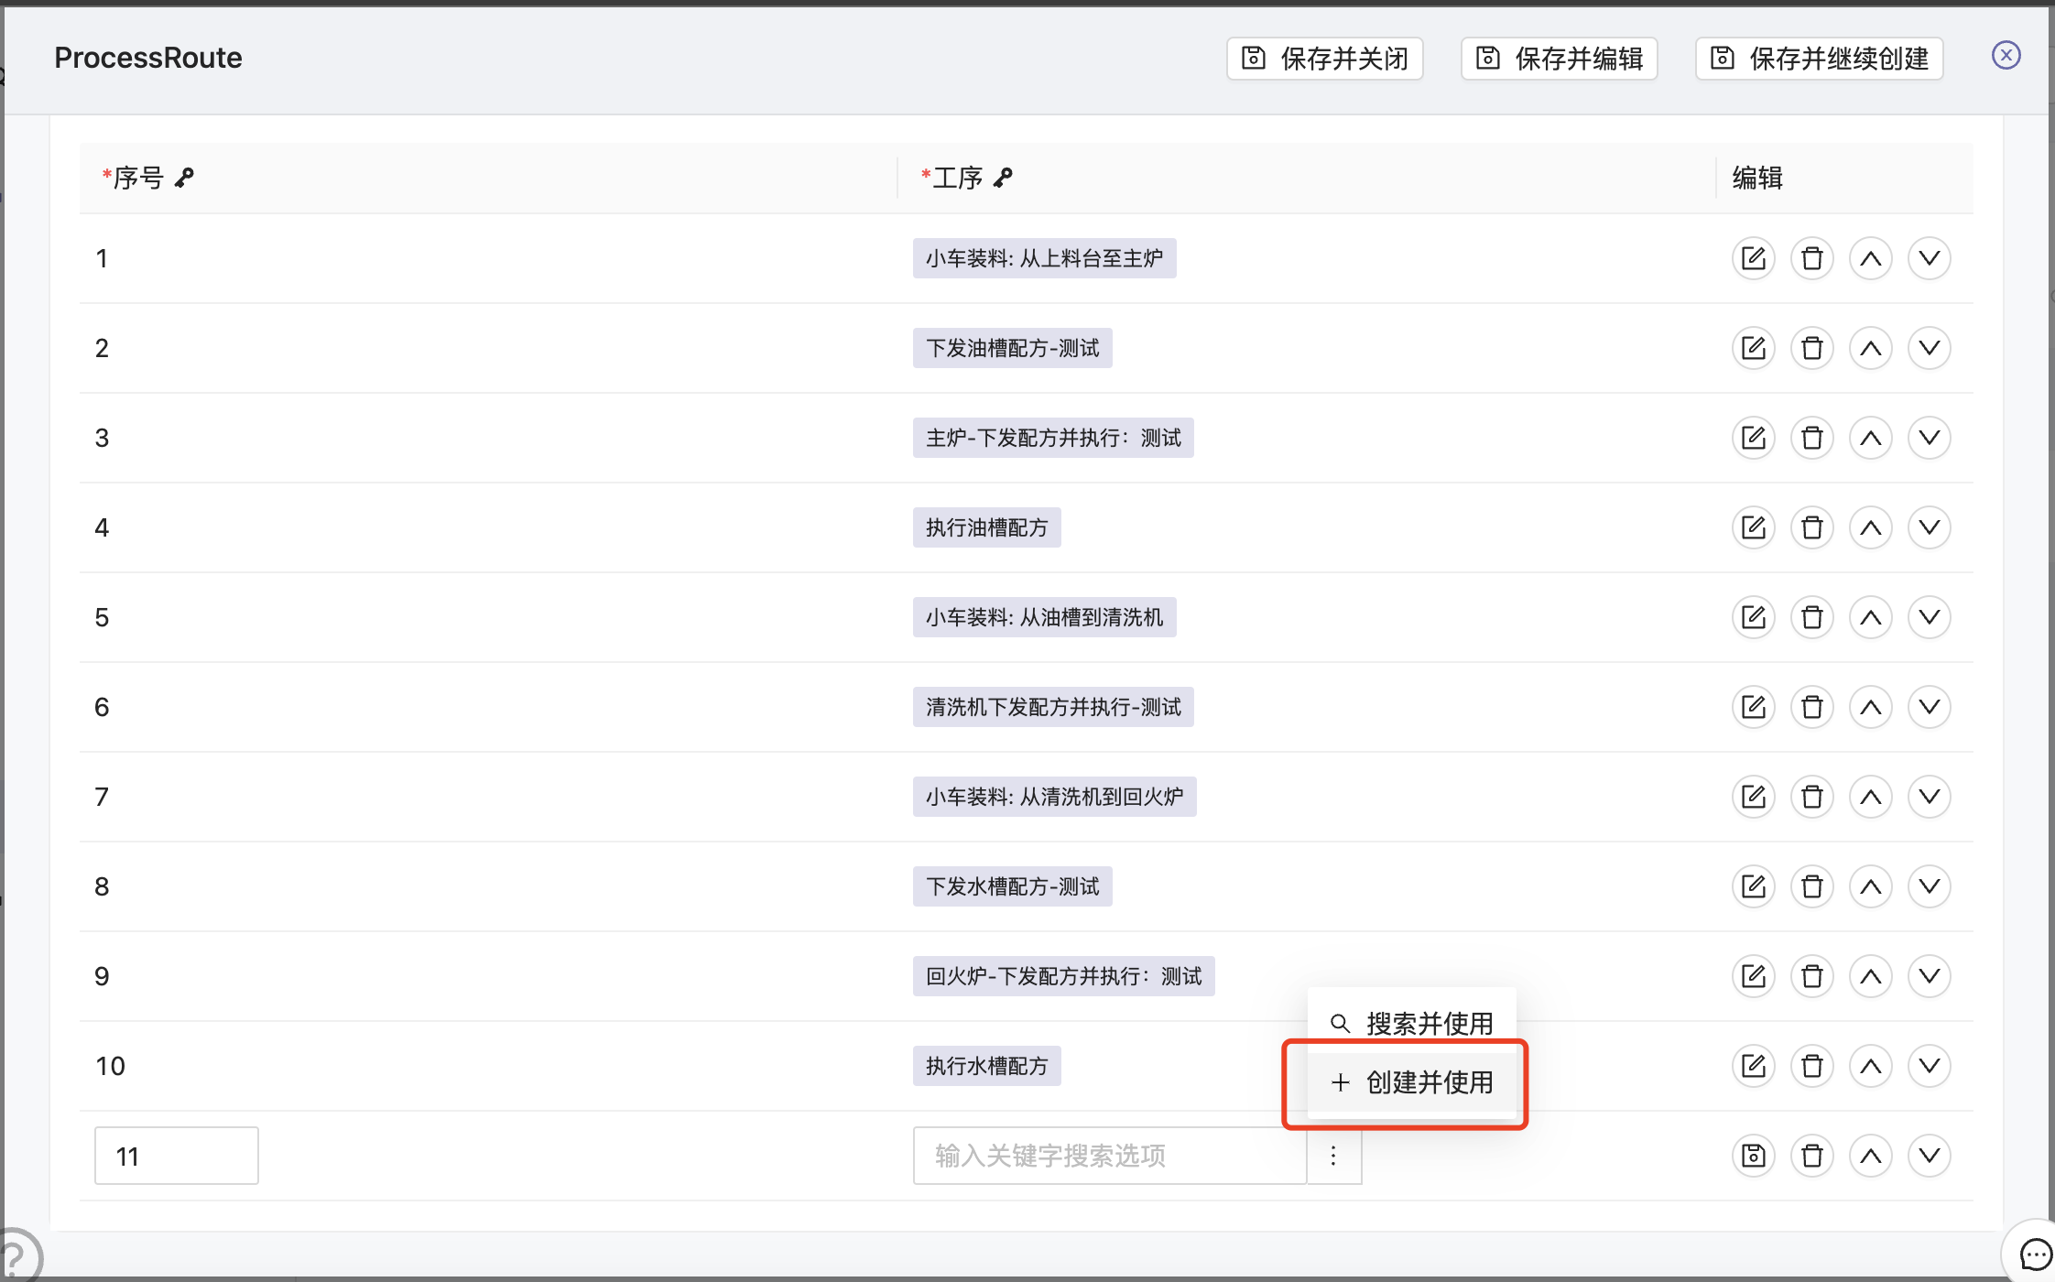Click edit icon for row 1
This screenshot has height=1282, width=2055.
point(1753,258)
